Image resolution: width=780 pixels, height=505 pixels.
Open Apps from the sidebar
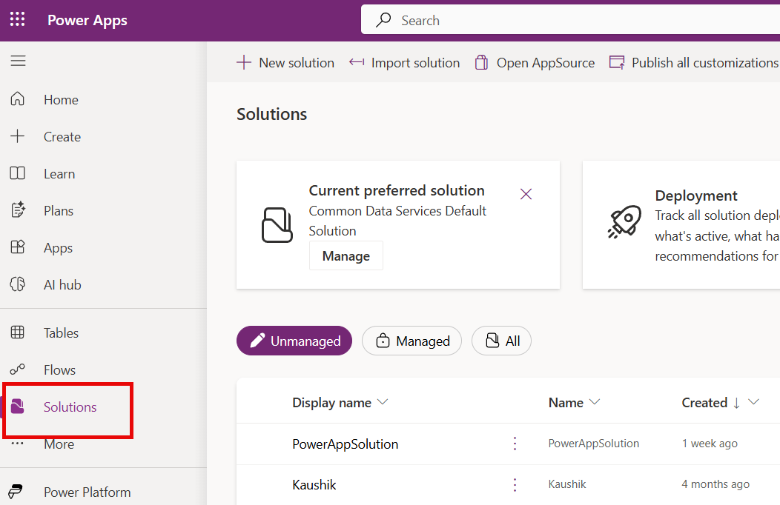click(x=58, y=248)
